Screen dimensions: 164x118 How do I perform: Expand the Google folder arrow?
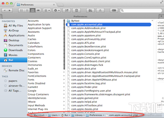[64, 91]
